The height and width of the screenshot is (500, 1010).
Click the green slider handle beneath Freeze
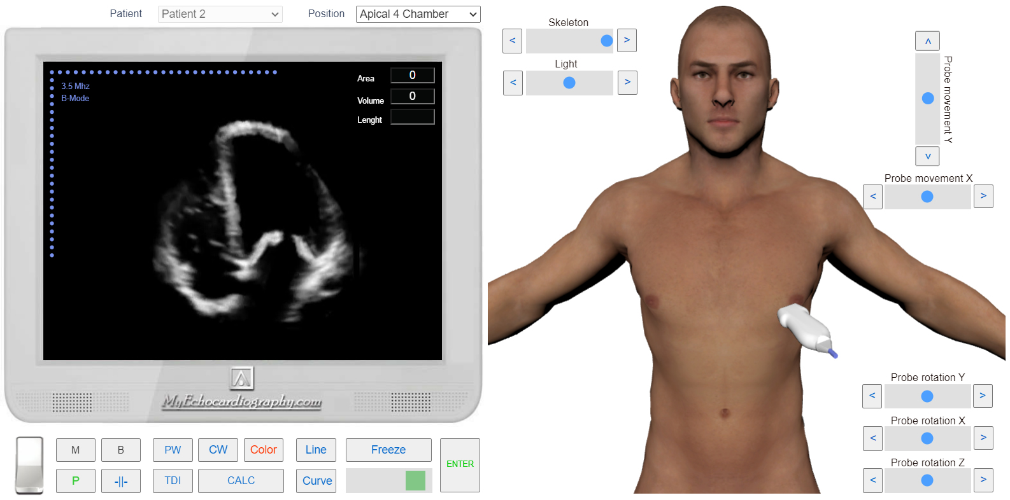pos(415,480)
